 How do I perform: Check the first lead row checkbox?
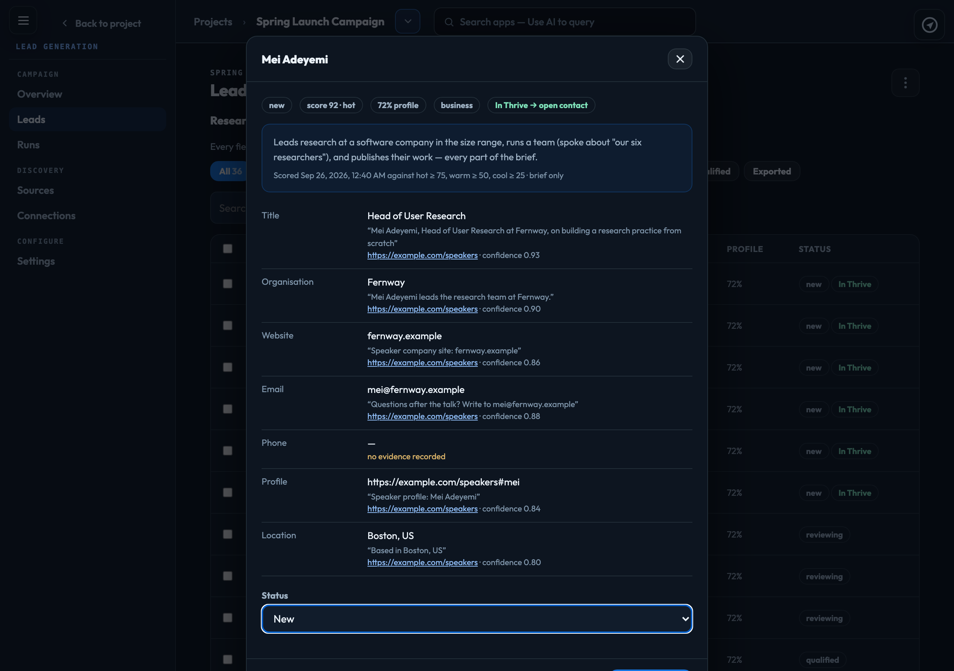click(227, 284)
